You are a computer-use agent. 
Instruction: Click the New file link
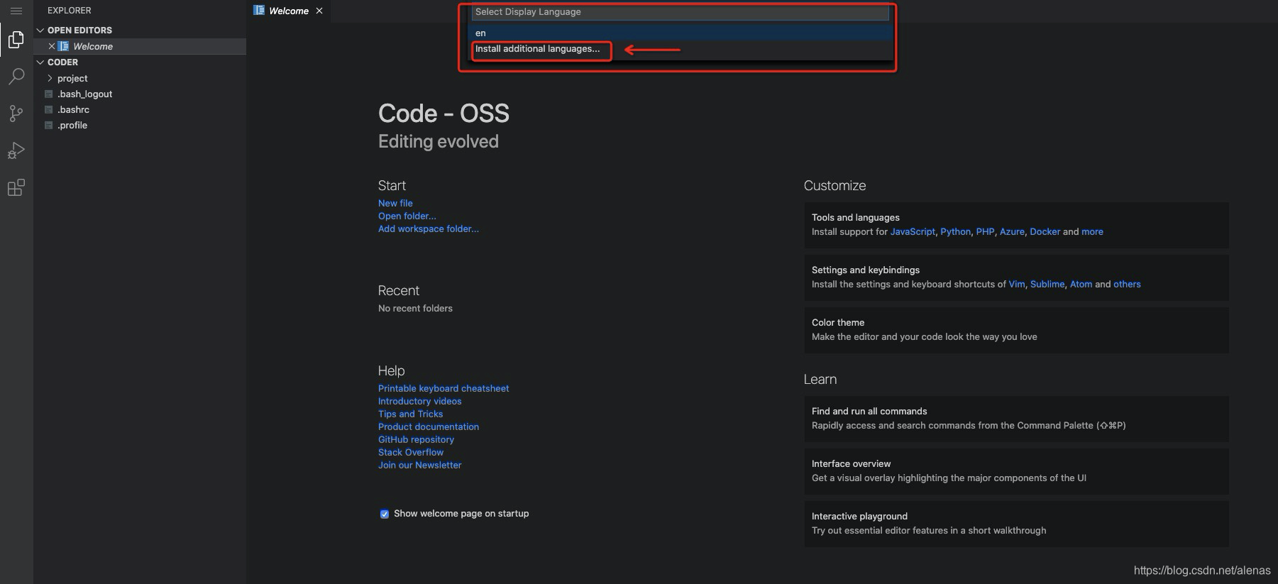pos(395,203)
